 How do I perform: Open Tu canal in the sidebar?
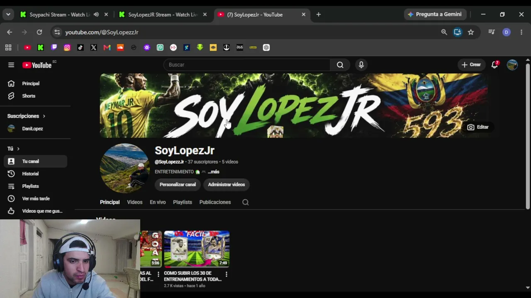pyautogui.click(x=35, y=161)
